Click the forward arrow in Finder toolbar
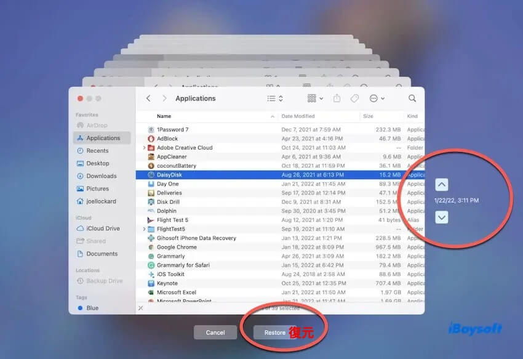The width and height of the screenshot is (523, 359). click(164, 99)
